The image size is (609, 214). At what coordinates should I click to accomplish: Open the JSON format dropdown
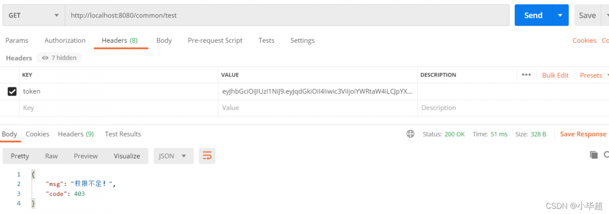tap(173, 156)
